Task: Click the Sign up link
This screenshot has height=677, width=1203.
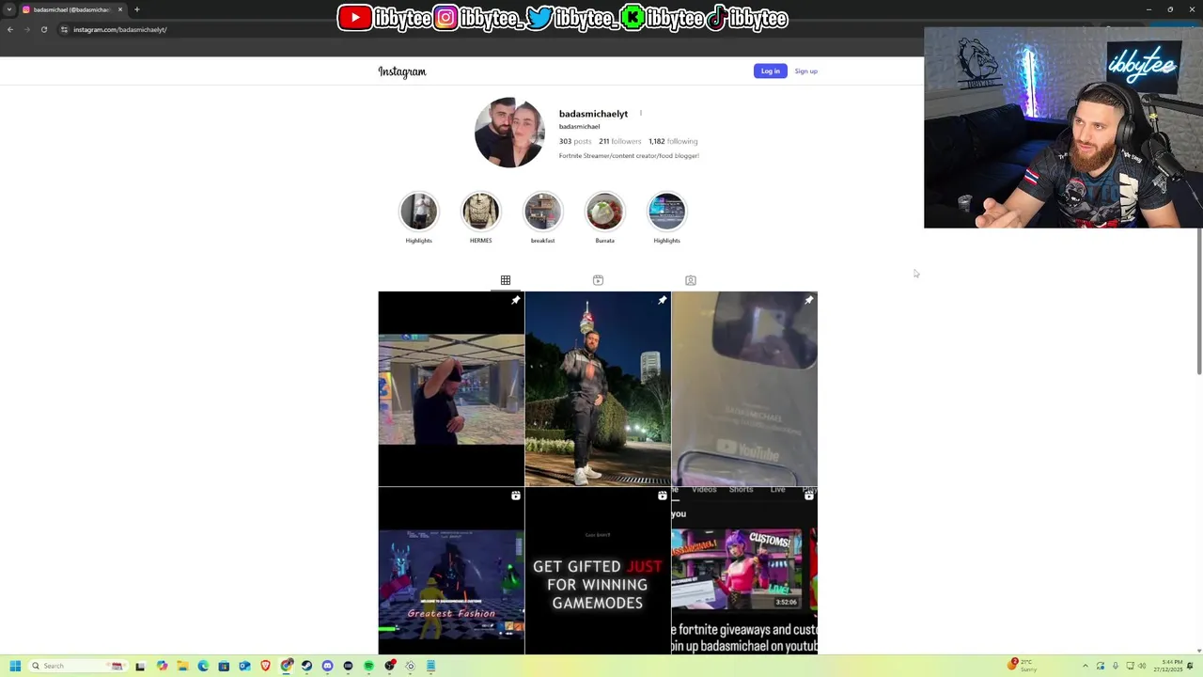Action: pyautogui.click(x=806, y=71)
